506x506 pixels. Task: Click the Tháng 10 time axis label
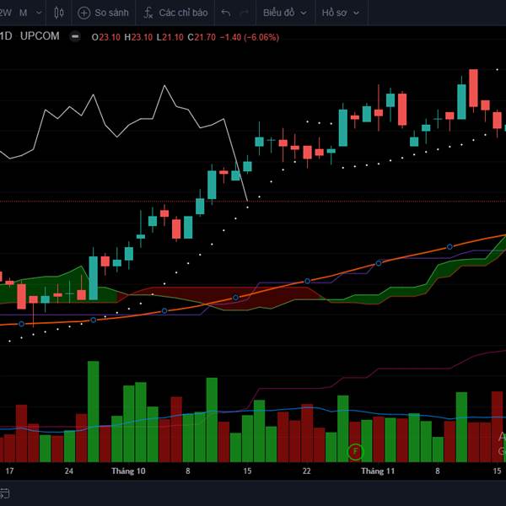[128, 471]
